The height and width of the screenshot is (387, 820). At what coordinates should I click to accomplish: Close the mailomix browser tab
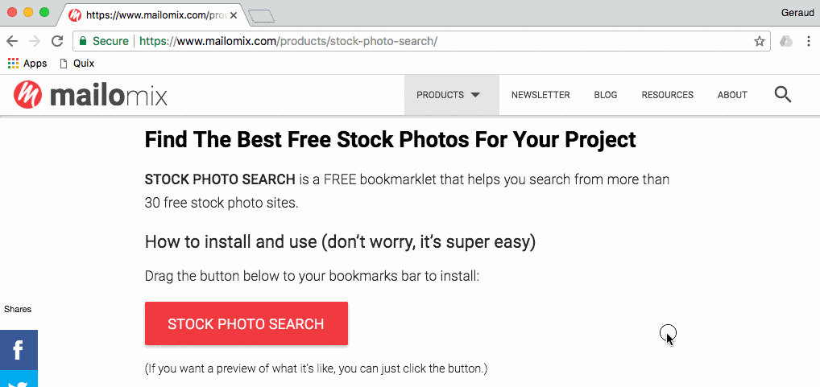[234, 15]
